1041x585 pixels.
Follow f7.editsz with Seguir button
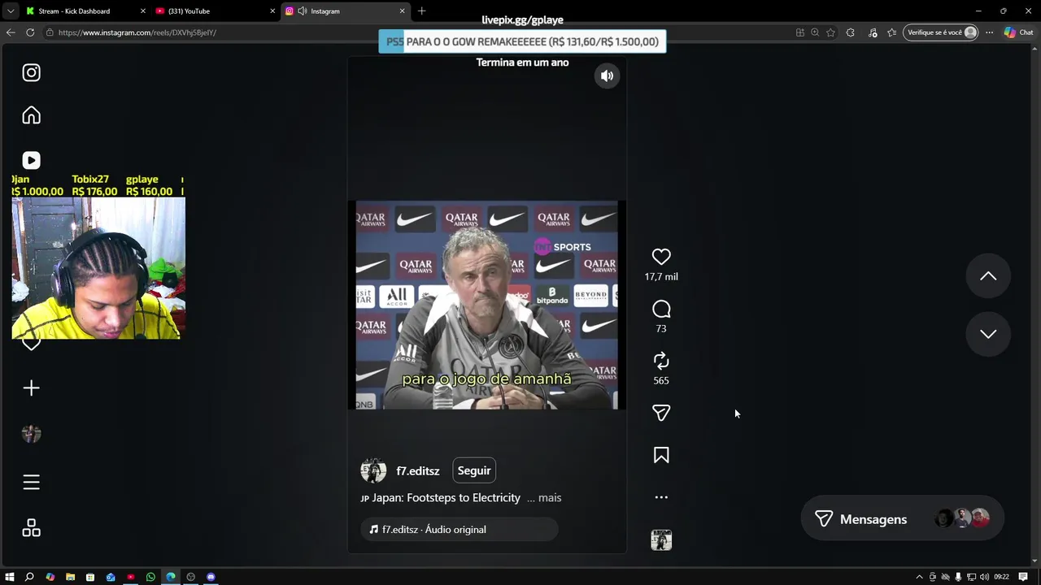pos(474,470)
